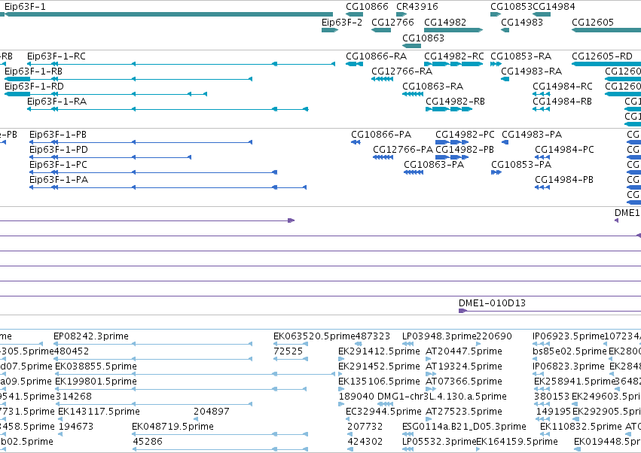Select the CG14984-PB protein glyph

(x=542, y=187)
